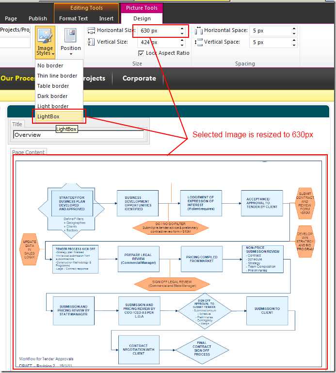Viewport: 336px width, 373px height.
Task: Adjust Vertical Size with the spinner
Action: click(182, 42)
